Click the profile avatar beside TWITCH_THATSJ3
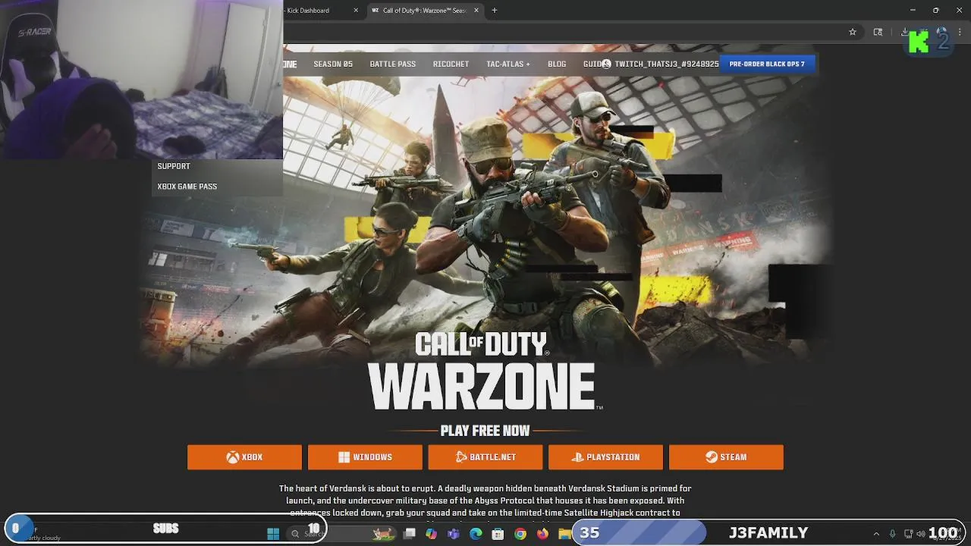The height and width of the screenshot is (546, 971). click(606, 64)
